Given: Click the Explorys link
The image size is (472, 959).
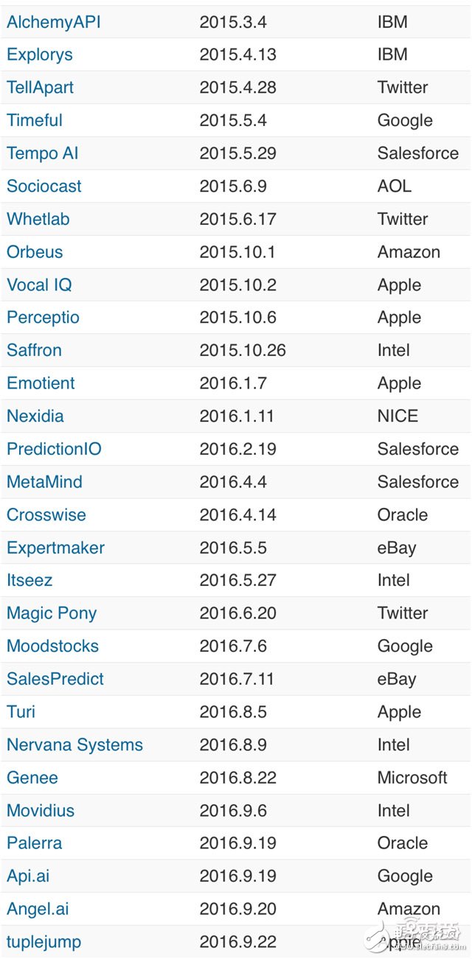Looking at the screenshot, I should coord(39,55).
